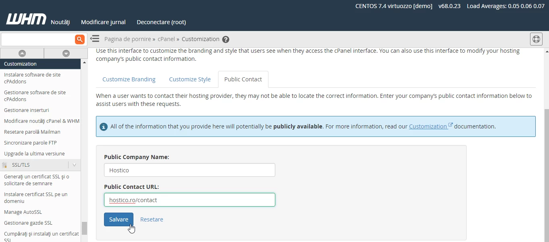Click the external-link icon on the Customization link
The height and width of the screenshot is (242, 549).
tap(450, 124)
